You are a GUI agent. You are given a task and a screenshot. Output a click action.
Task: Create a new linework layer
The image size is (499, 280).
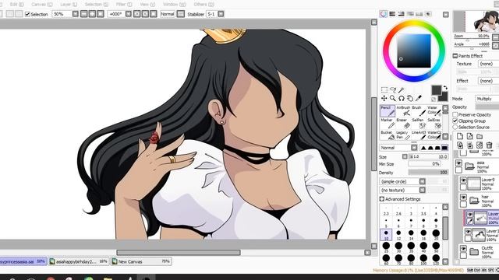469,137
